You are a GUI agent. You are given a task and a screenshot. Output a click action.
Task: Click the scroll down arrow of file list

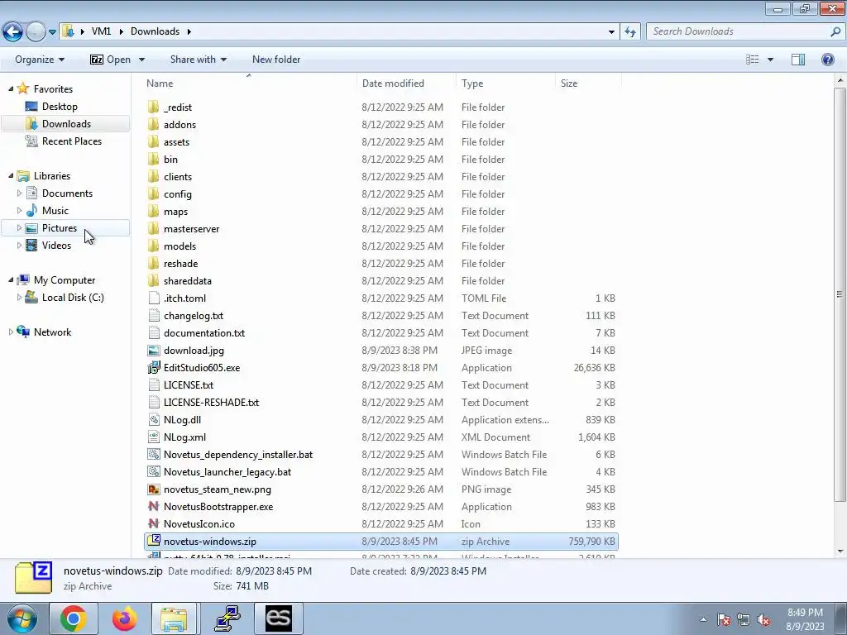(x=840, y=551)
